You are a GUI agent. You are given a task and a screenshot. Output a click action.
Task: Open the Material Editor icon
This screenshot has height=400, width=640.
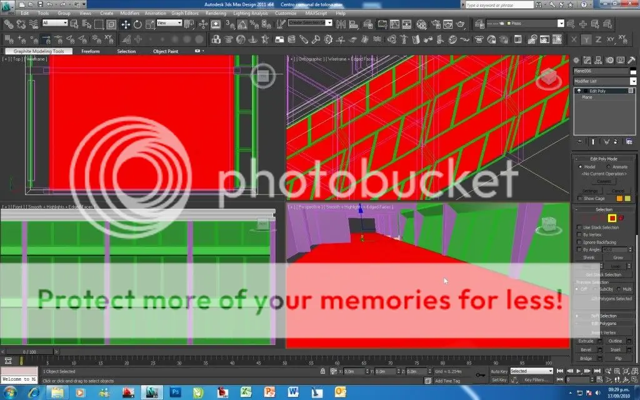click(x=421, y=24)
